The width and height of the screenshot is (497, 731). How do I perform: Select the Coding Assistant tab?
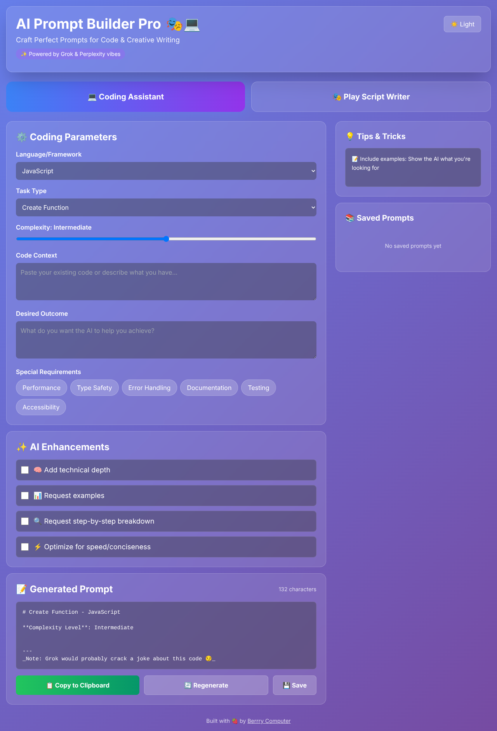(125, 97)
